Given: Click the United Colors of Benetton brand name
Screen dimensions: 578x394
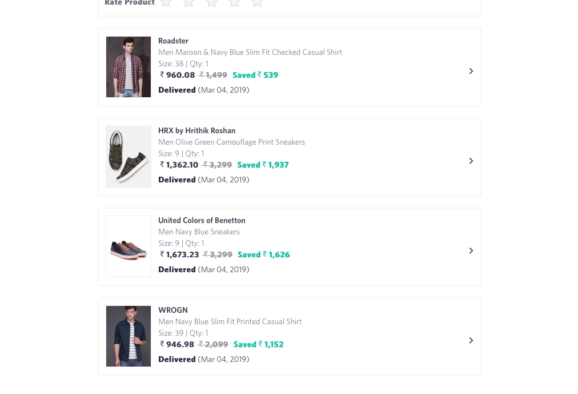Looking at the screenshot, I should (202, 220).
